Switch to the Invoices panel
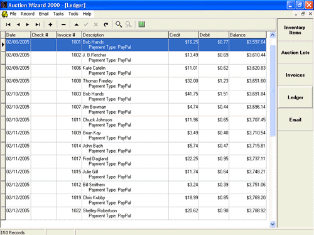Viewport: 314px width, 235px height. [295, 75]
